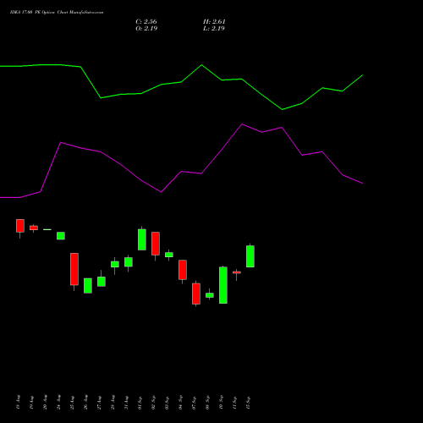Click the "20 Aug" date axis label
The width and height of the screenshot is (423, 423).
(x=46, y=403)
